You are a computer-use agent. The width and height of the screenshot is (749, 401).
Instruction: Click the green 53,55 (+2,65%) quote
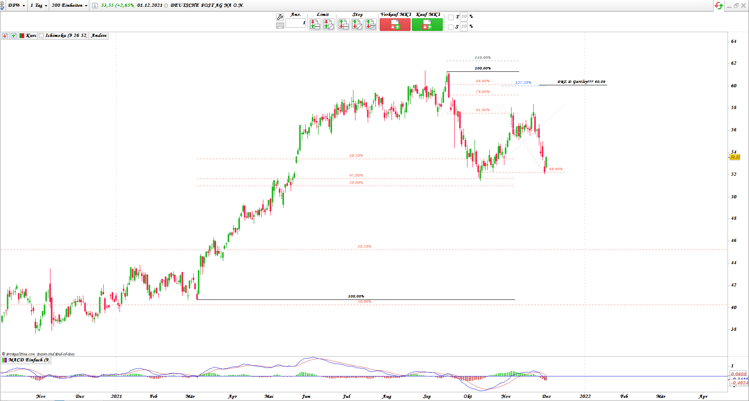(118, 6)
